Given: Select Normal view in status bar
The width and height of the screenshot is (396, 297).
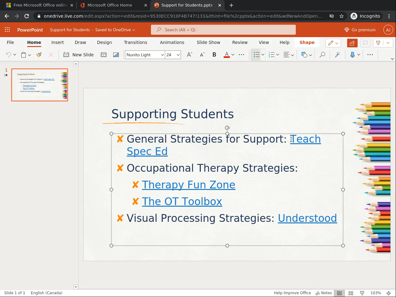Looking at the screenshot, I should (339, 293).
